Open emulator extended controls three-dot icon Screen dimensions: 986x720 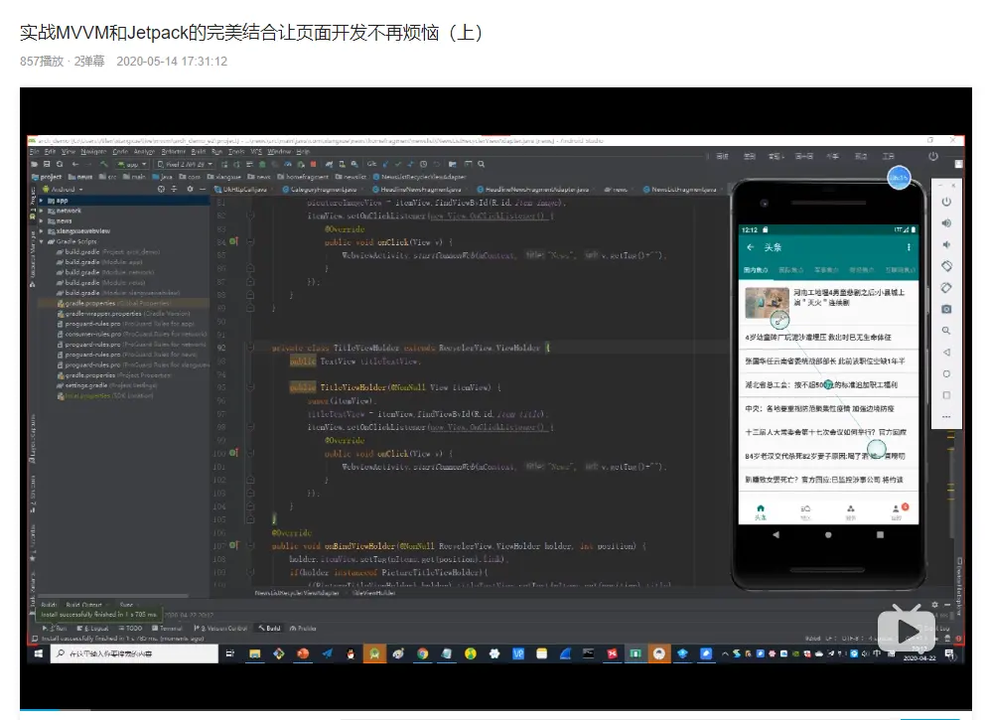click(x=946, y=417)
